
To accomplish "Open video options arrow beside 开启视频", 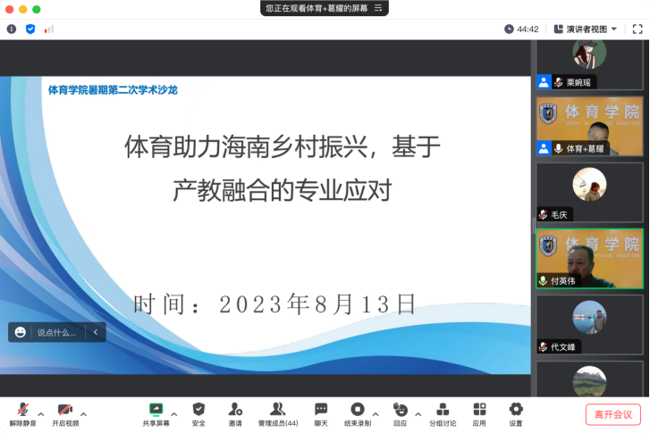I will (x=84, y=414).
